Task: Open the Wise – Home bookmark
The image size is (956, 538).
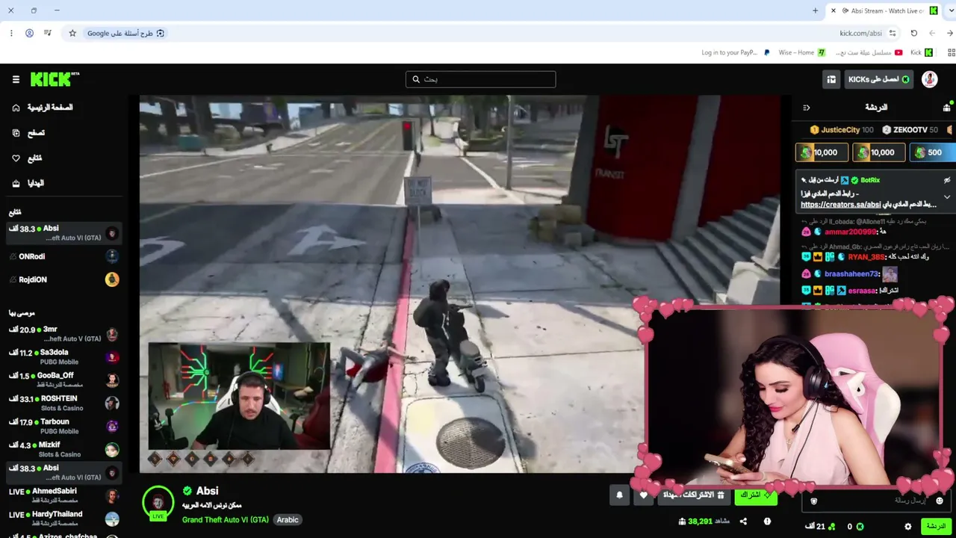Action: coord(801,52)
